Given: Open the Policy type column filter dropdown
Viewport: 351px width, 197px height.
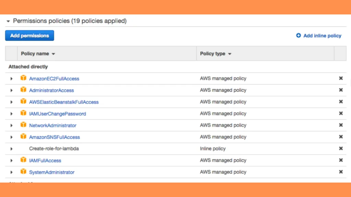Looking at the screenshot, I should click(x=230, y=54).
